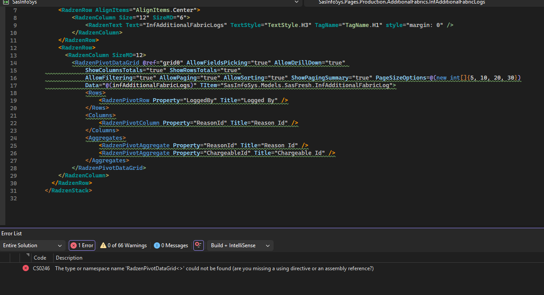Image resolution: width=544 pixels, height=295 pixels.
Task: Sort by the Description column header
Action: [69, 258]
